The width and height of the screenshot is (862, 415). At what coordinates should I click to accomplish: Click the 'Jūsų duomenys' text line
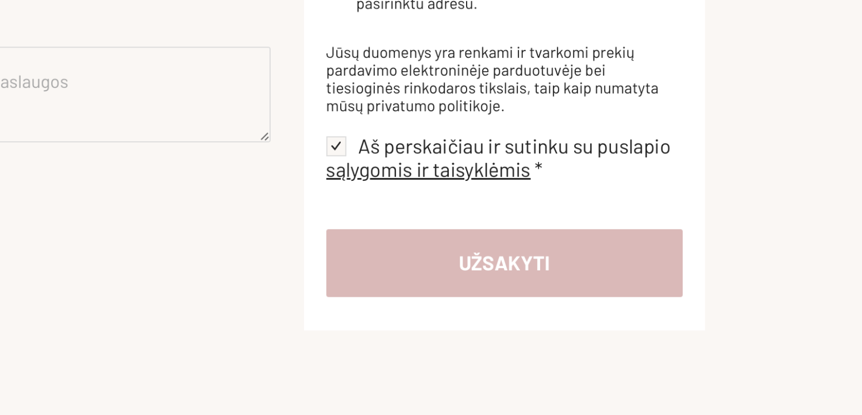click(x=480, y=53)
